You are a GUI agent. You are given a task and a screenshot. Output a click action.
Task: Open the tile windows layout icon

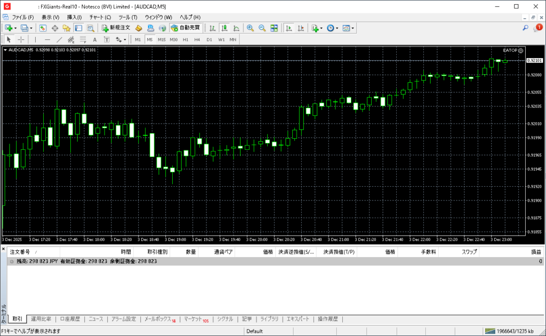pyautogui.click(x=274, y=28)
